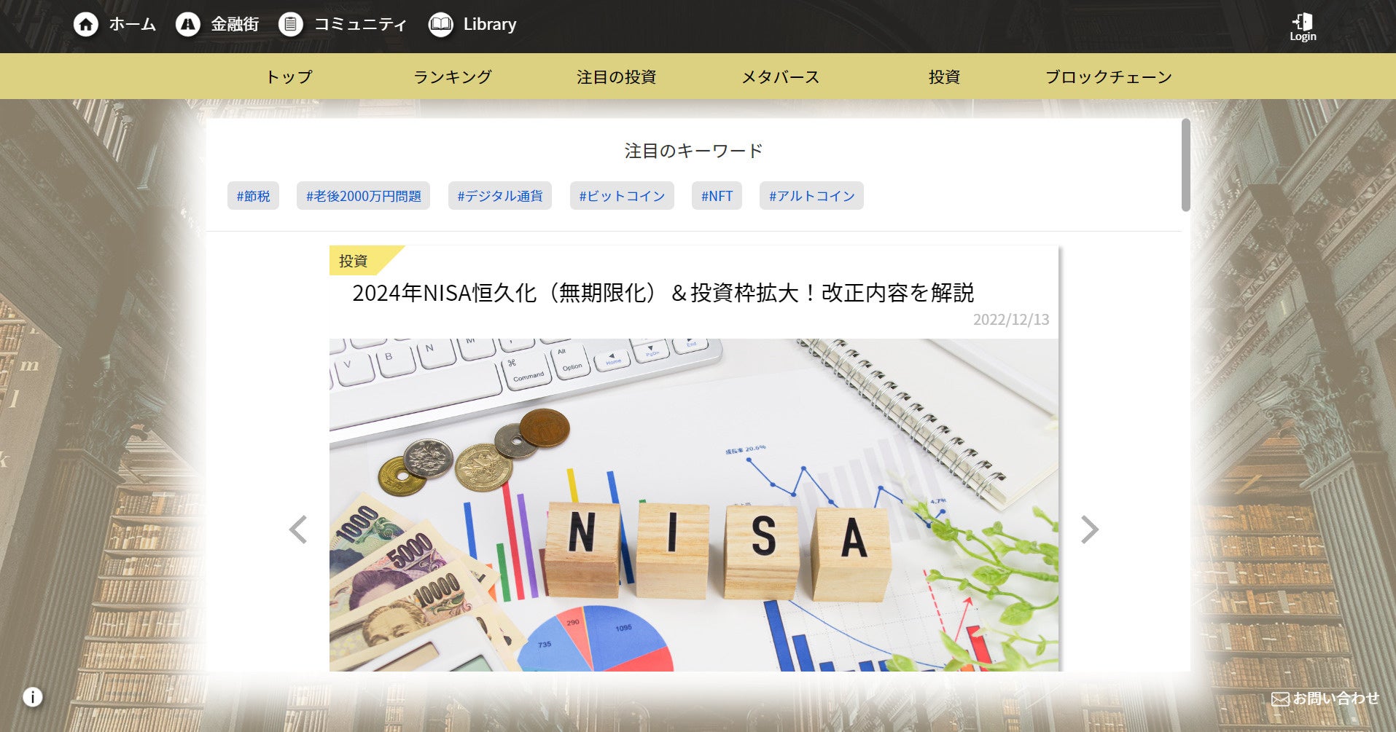Open the 2024年NISA恒久化 article title
The width and height of the screenshot is (1396, 732).
663,293
